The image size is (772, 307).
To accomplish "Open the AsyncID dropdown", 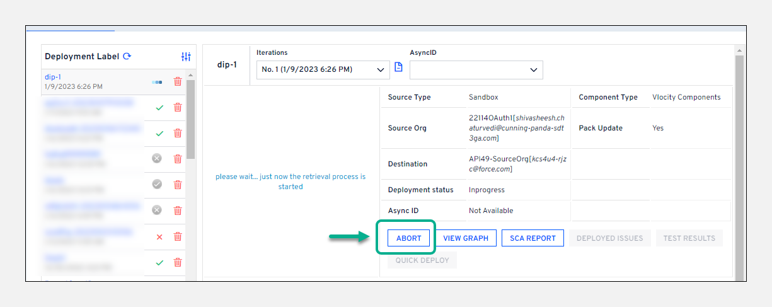I will tap(476, 70).
